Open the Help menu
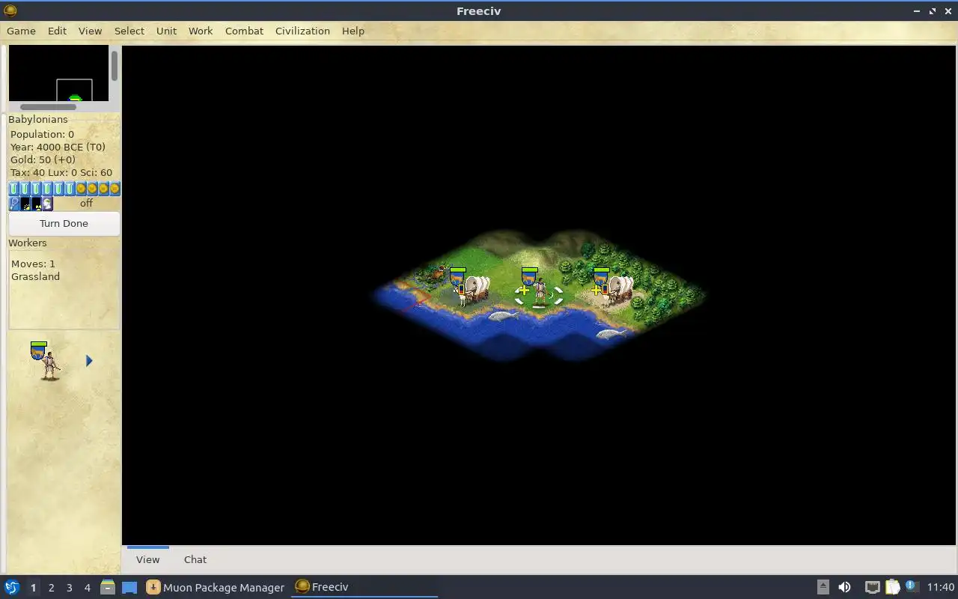 [x=353, y=31]
